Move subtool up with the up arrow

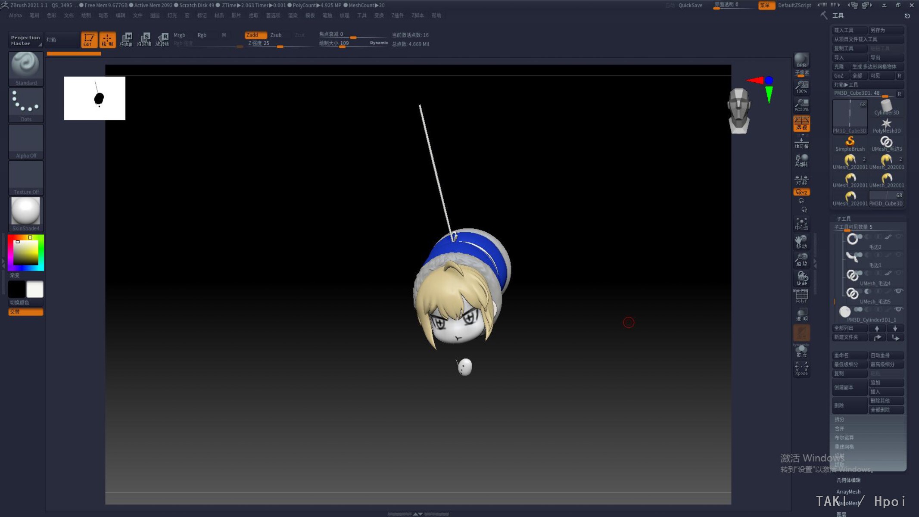point(877,328)
